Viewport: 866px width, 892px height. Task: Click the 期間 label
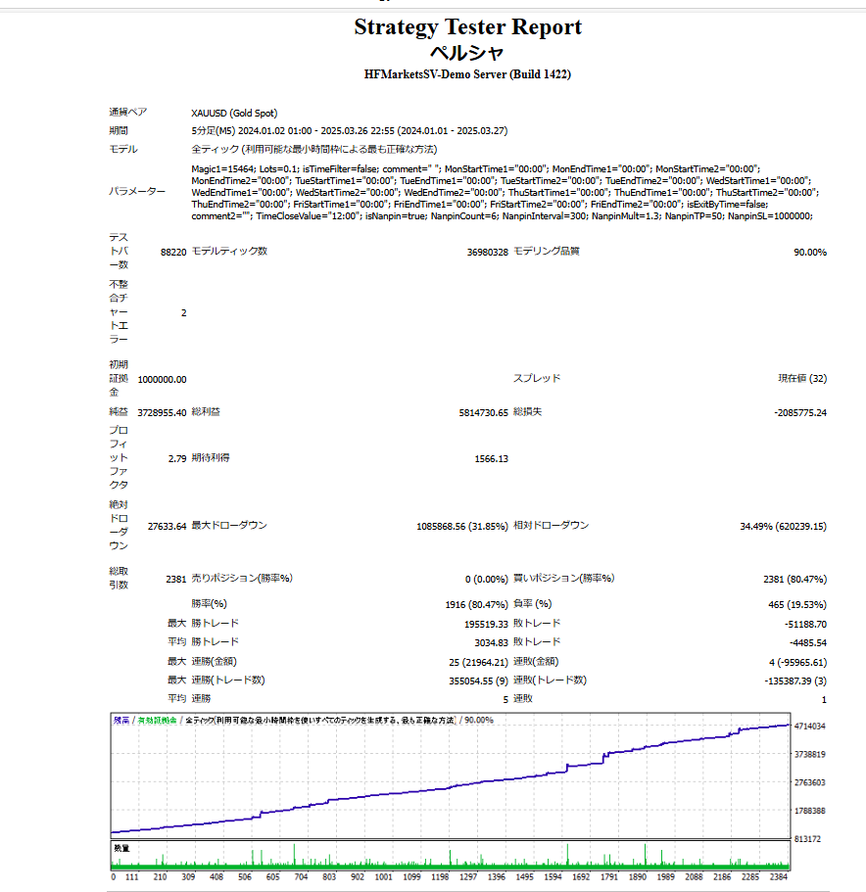[x=119, y=130]
